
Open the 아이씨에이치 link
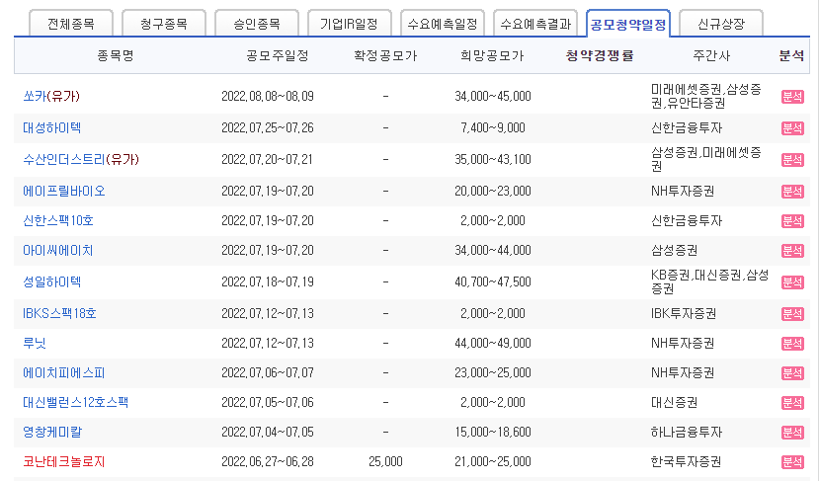click(x=58, y=251)
